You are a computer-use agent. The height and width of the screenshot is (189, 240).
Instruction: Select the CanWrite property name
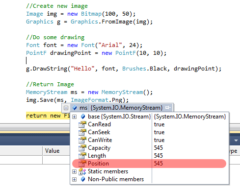100,140
